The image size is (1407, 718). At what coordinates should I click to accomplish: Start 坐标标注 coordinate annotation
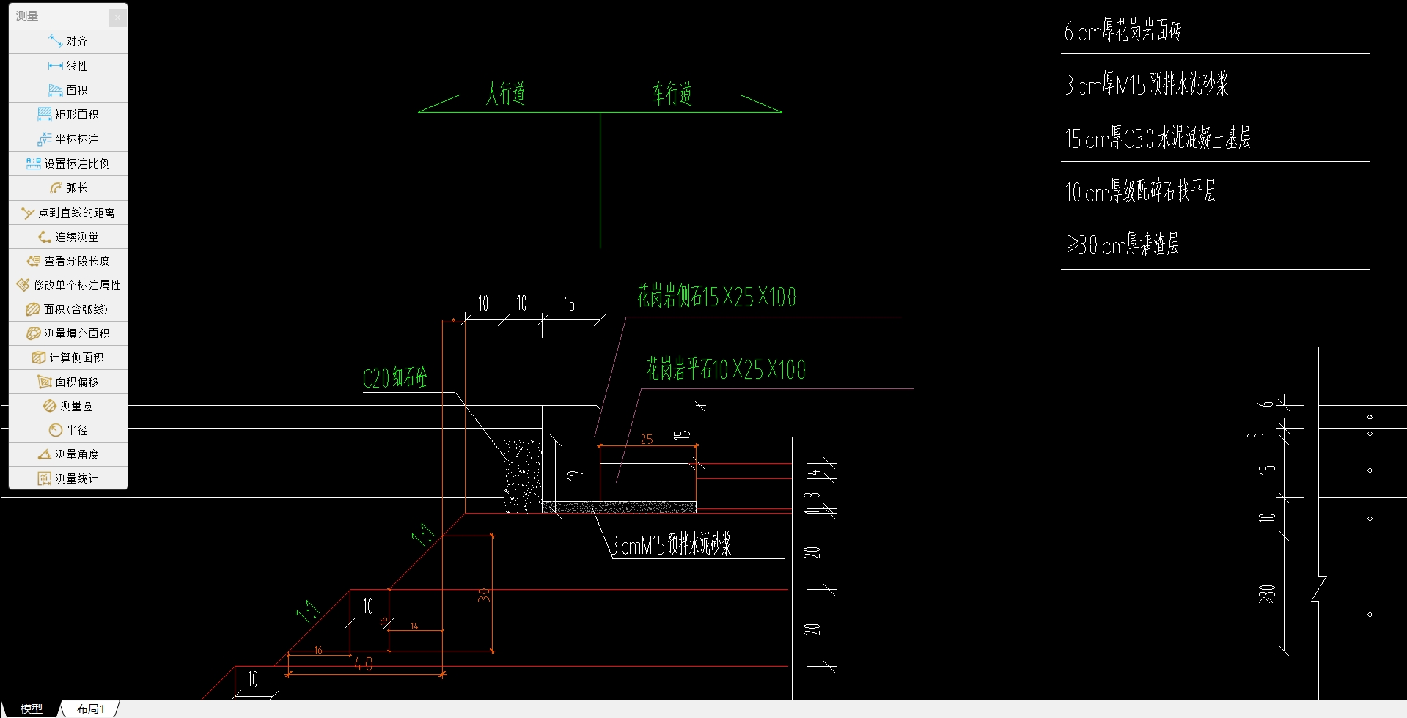click(68, 139)
